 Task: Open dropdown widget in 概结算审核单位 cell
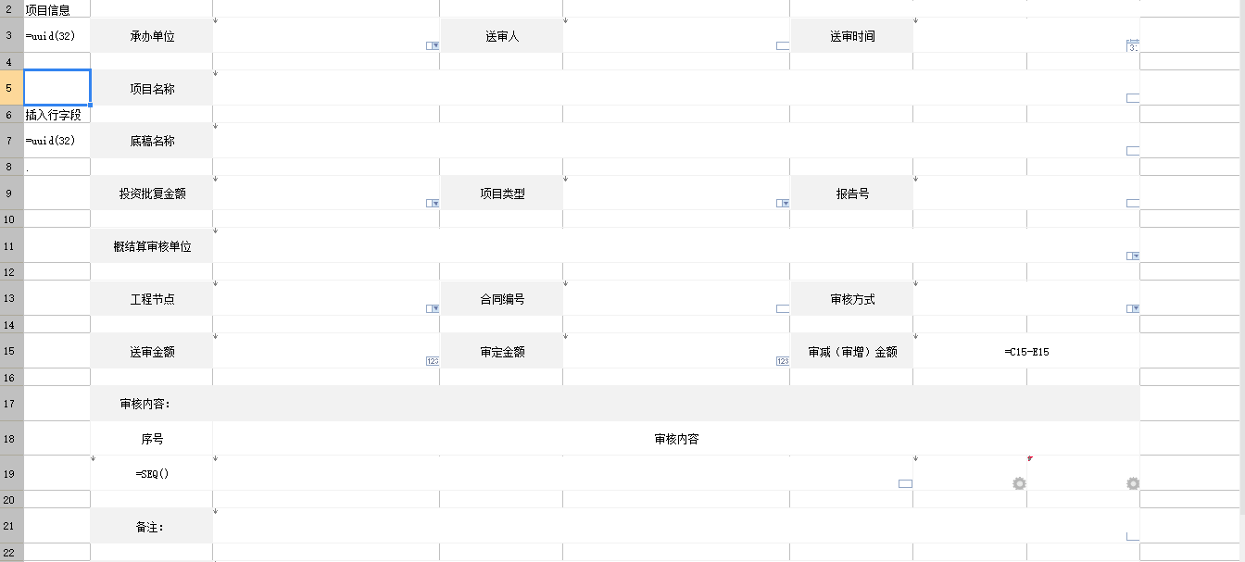pyautogui.click(x=1132, y=256)
